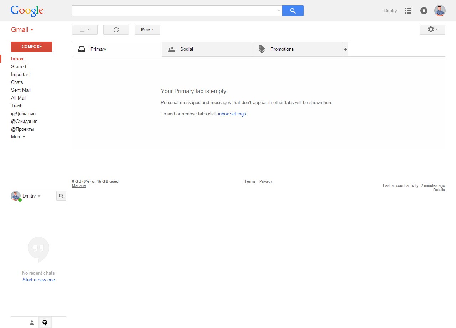Follow the inbox settings link
Screen dimensions: 456x328
pyautogui.click(x=232, y=114)
